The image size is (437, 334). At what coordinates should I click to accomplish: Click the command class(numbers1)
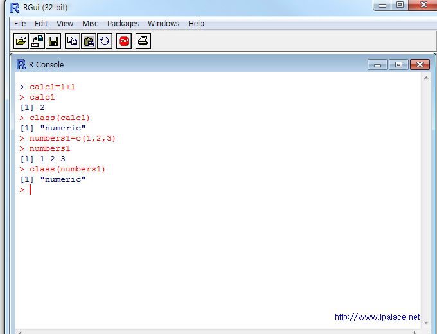pyautogui.click(x=67, y=169)
